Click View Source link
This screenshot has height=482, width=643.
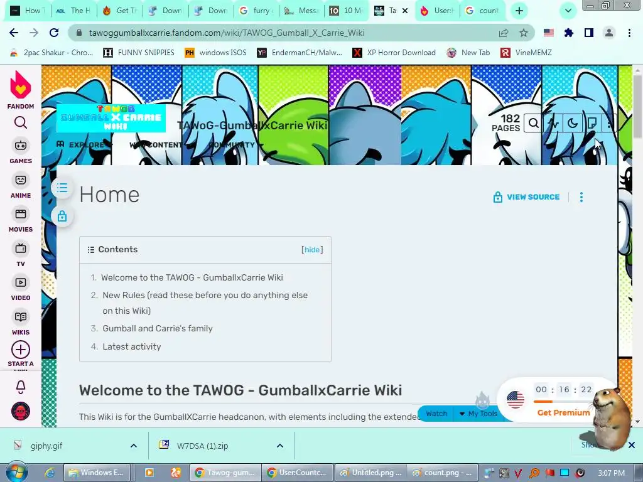(526, 197)
